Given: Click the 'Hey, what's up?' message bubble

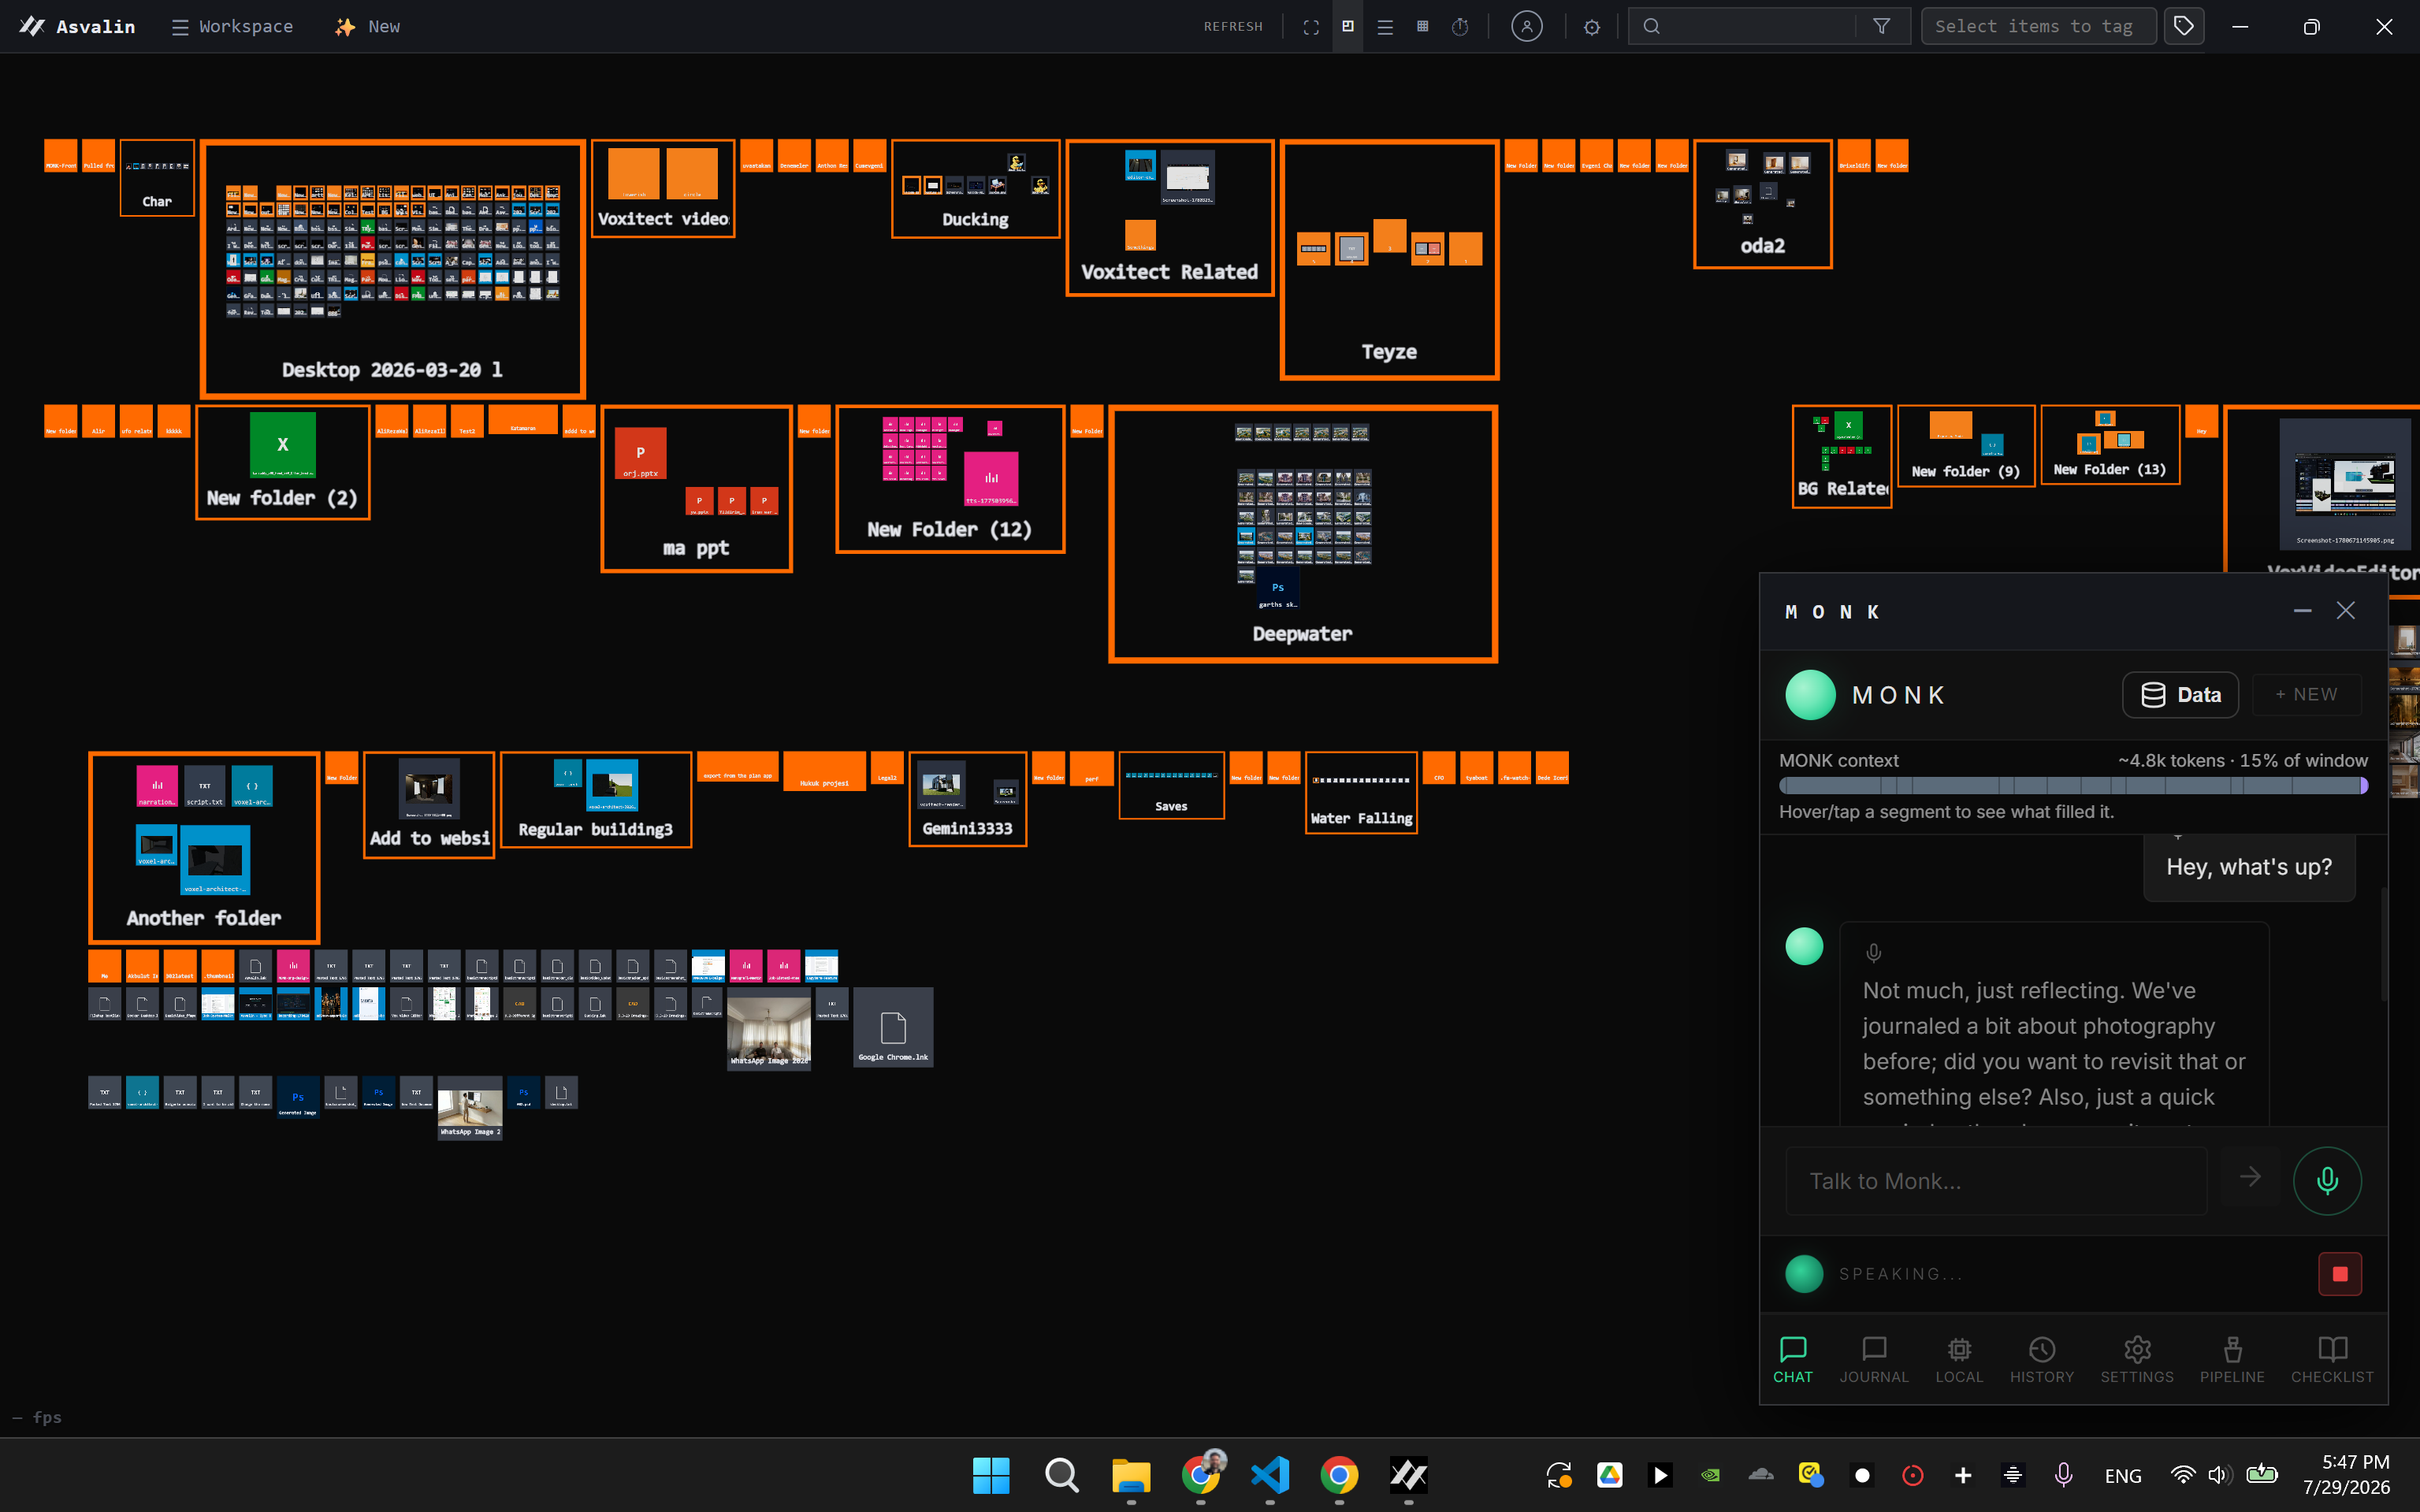Looking at the screenshot, I should tap(2249, 867).
